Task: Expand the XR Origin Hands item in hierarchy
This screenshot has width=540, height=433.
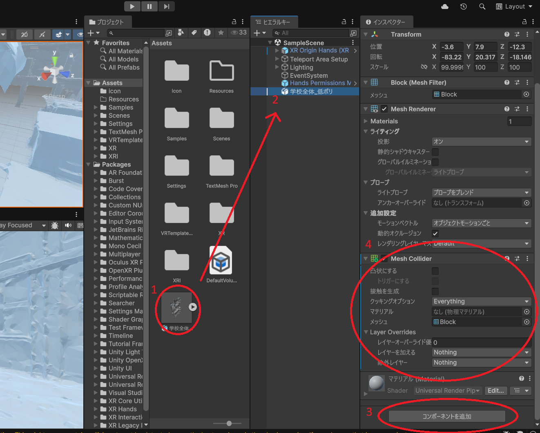Action: coord(277,50)
